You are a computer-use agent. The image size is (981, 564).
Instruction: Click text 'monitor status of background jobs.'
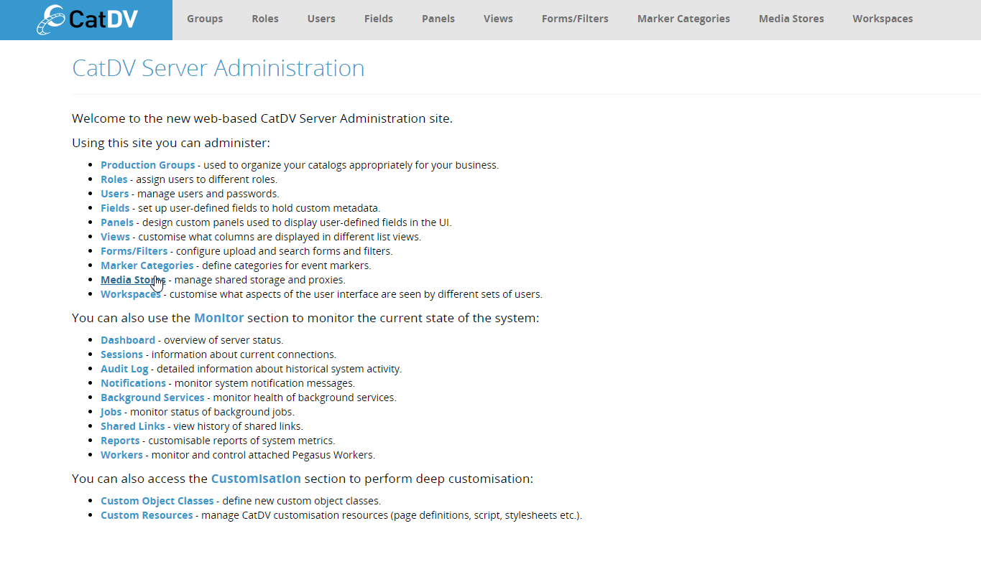tap(212, 412)
